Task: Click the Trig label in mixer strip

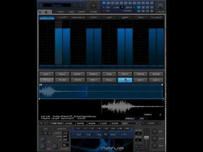Action: coord(88,135)
